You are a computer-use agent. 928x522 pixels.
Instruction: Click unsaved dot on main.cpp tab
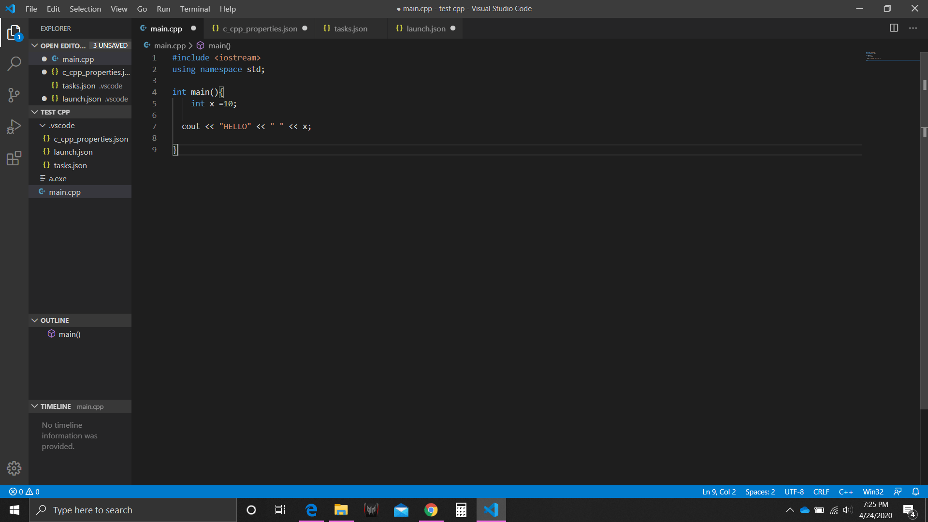click(193, 28)
